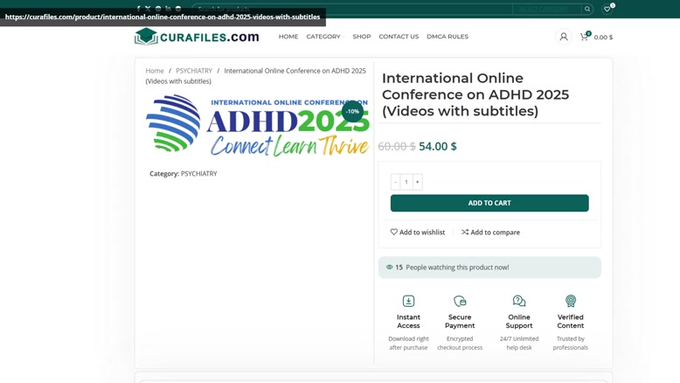The width and height of the screenshot is (680, 383).
Task: Click 'People watching this product now!' text
Action: click(x=457, y=268)
